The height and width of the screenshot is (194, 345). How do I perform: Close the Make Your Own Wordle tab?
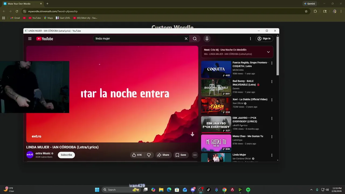point(41,4)
